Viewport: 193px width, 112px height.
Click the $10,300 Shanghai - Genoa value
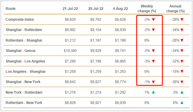click(70, 51)
